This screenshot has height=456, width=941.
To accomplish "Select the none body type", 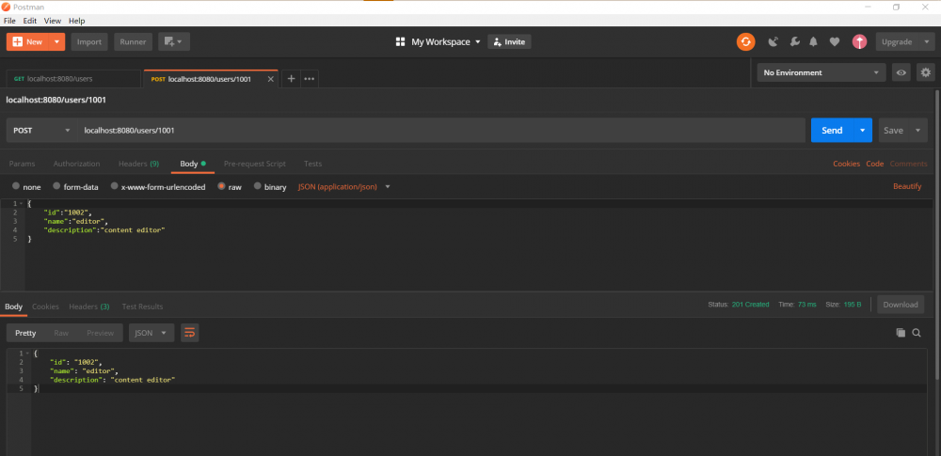I will coord(16,186).
